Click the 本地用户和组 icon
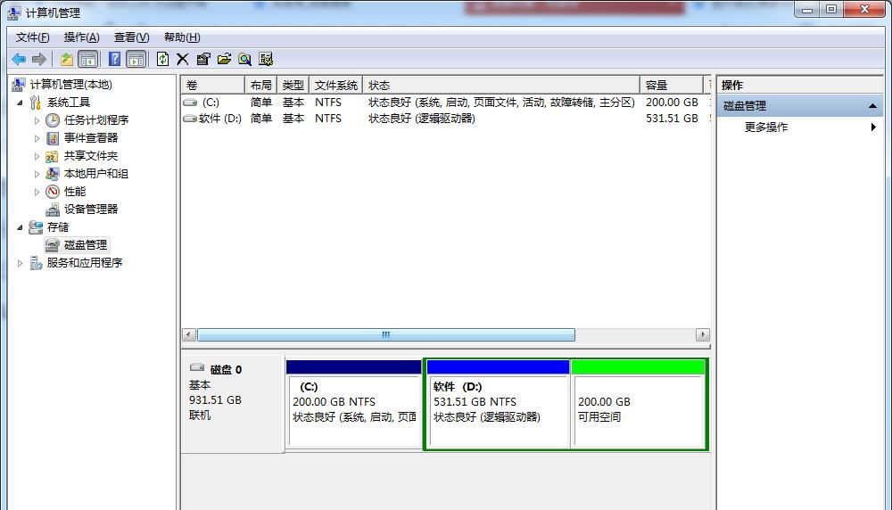Screen dimensions: 892x510 tap(53, 173)
